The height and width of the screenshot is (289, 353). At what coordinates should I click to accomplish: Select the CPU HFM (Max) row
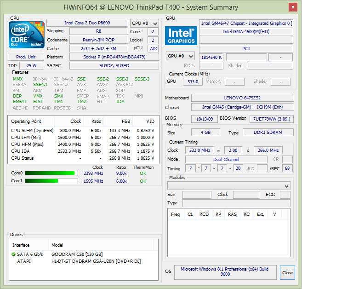[83, 144]
